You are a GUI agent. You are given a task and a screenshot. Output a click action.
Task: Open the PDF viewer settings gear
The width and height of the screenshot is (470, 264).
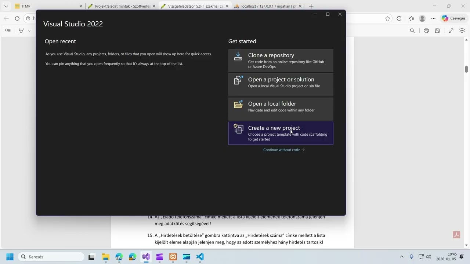(x=462, y=31)
